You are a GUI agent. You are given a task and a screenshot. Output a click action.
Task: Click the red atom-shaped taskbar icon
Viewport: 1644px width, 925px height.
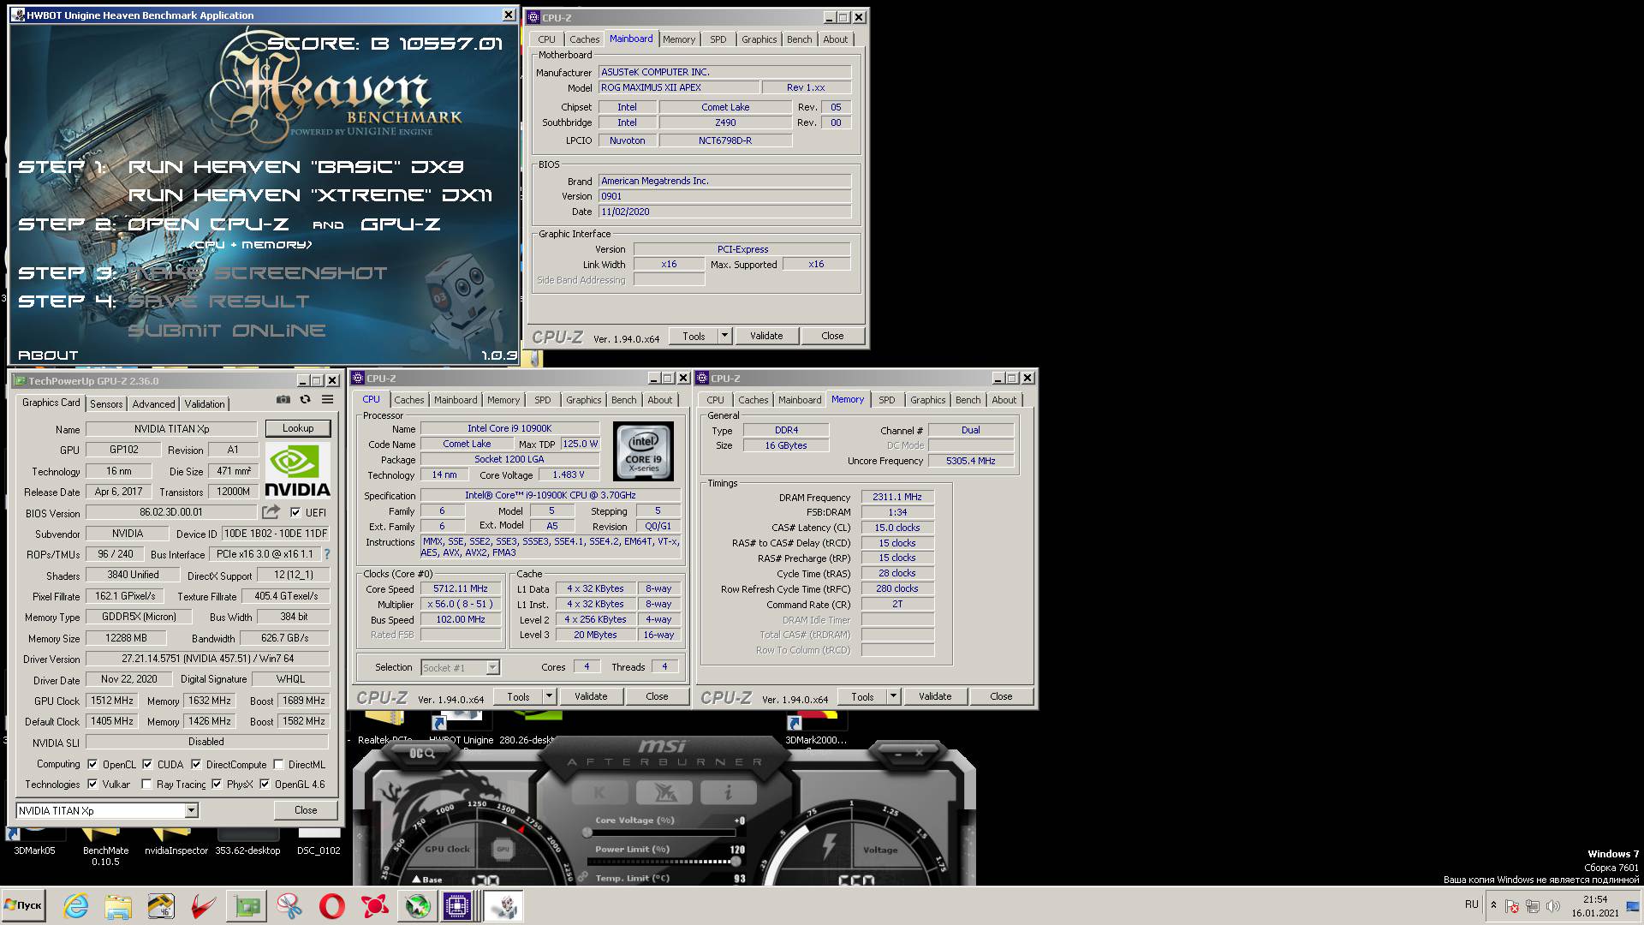(375, 906)
